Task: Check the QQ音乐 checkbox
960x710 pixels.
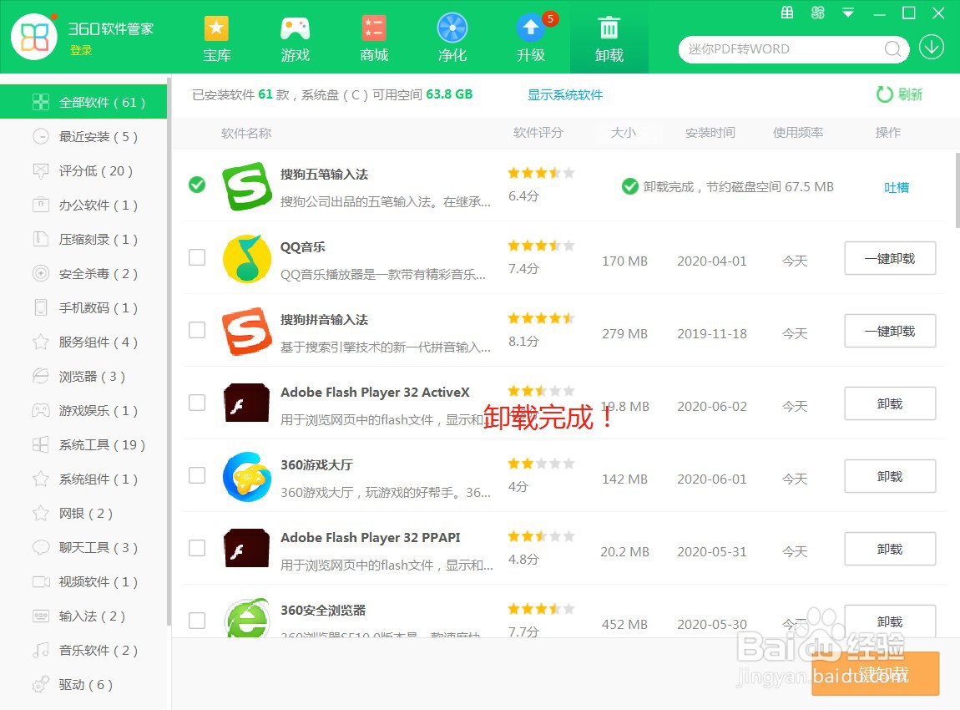Action: [197, 257]
